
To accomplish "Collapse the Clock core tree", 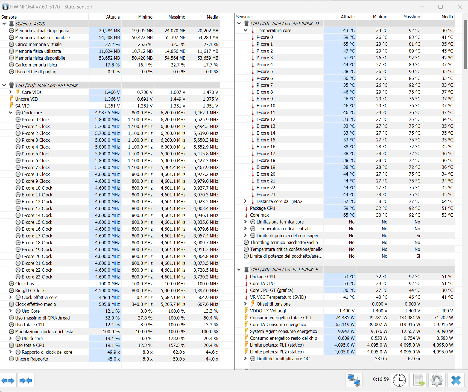I will tap(11, 112).
